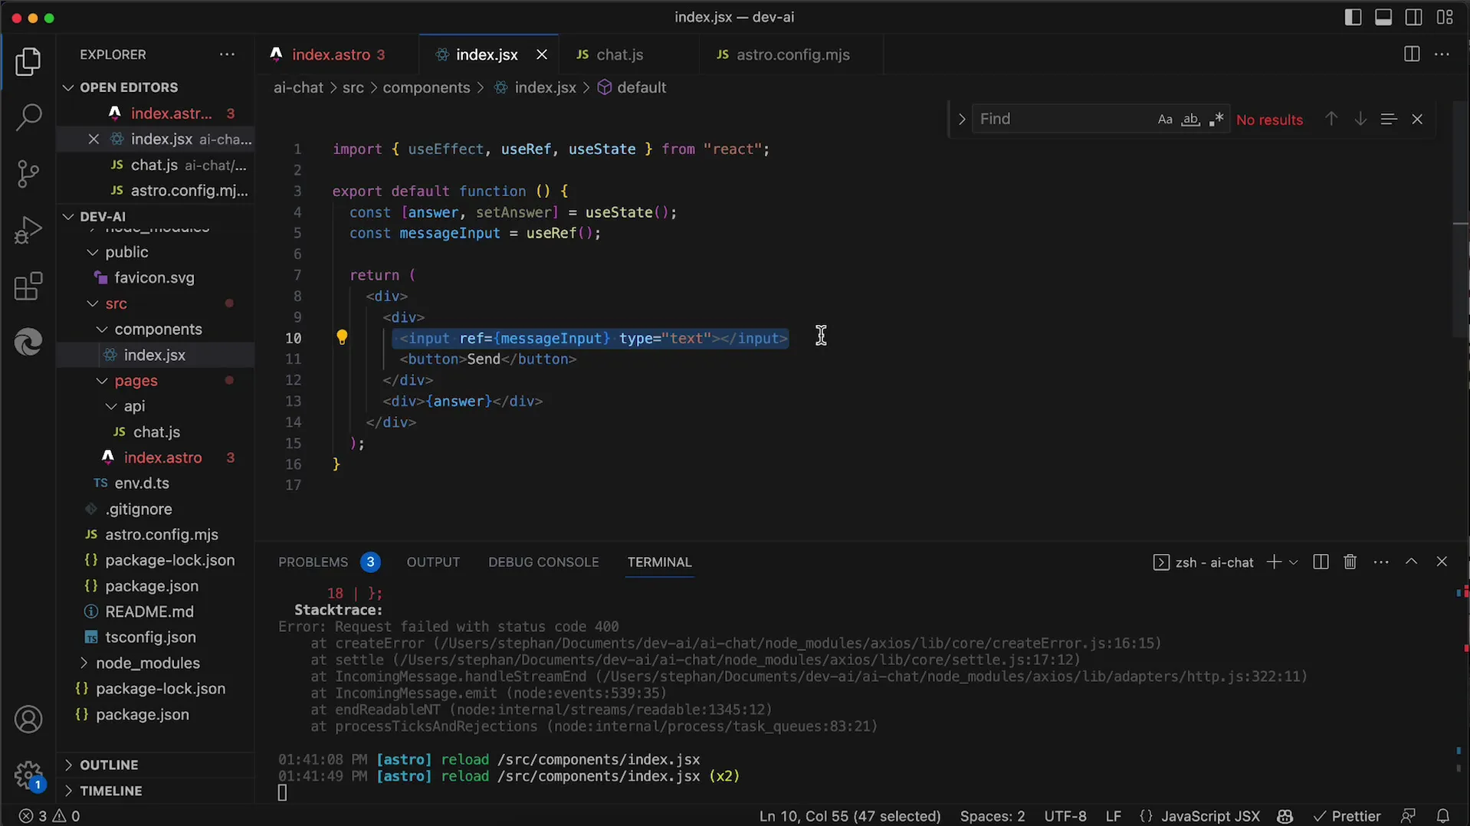Click the components breadcrumb

426,88
